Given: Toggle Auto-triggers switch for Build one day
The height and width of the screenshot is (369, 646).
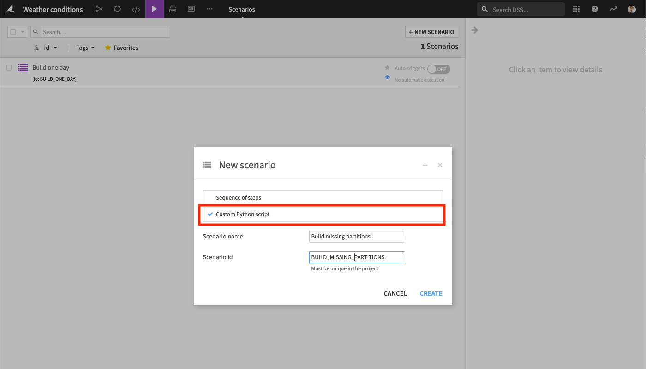Looking at the screenshot, I should (x=438, y=69).
